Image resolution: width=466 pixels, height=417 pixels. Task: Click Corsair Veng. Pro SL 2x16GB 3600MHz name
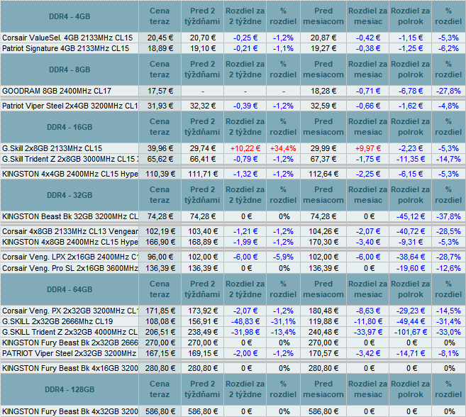pos(70,268)
